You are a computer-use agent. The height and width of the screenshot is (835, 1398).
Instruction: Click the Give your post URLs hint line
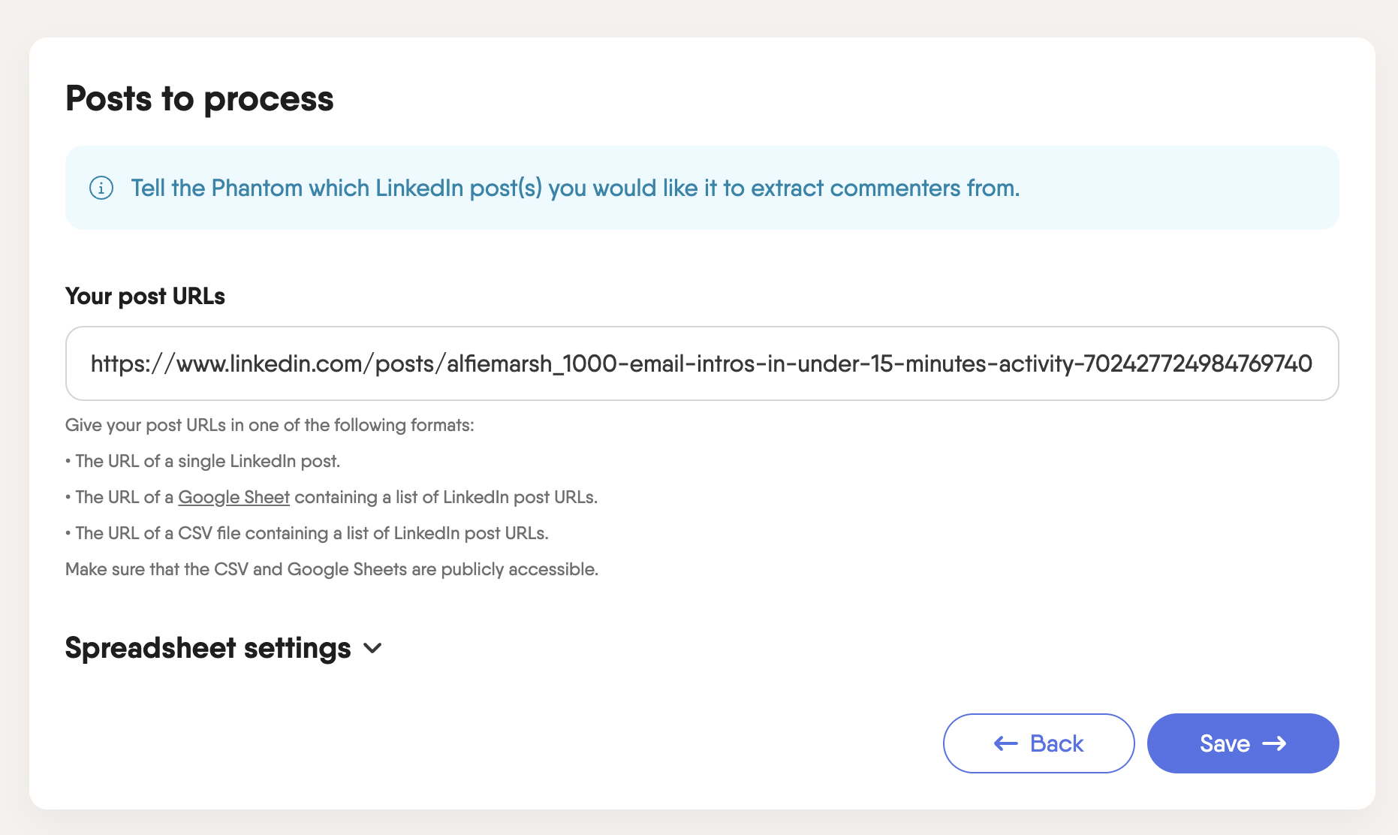[270, 425]
